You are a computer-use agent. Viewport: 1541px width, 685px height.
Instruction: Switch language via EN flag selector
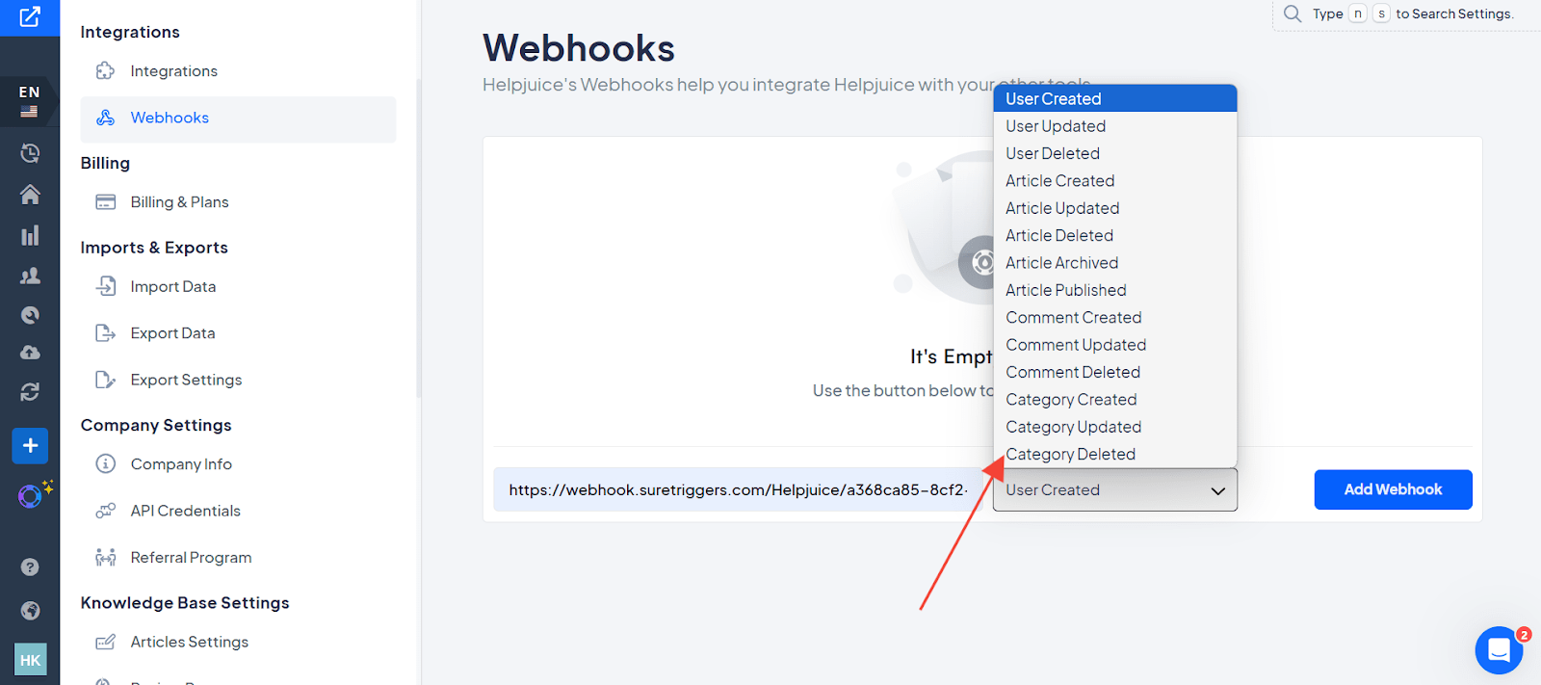click(30, 100)
